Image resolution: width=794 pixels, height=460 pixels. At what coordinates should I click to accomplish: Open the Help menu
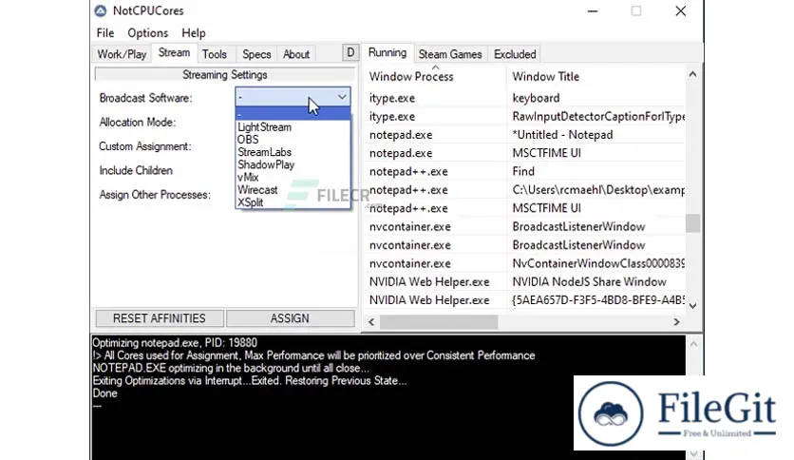(x=194, y=33)
